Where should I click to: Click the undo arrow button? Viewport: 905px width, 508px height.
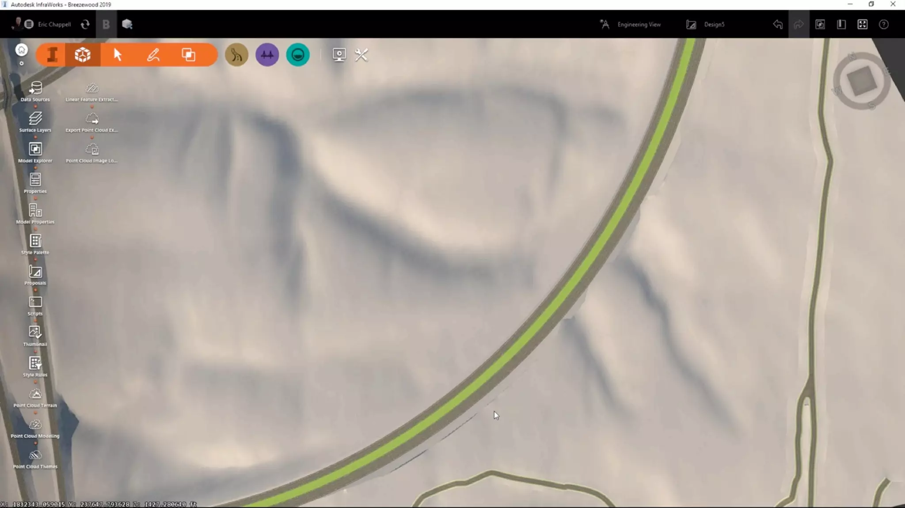point(778,24)
